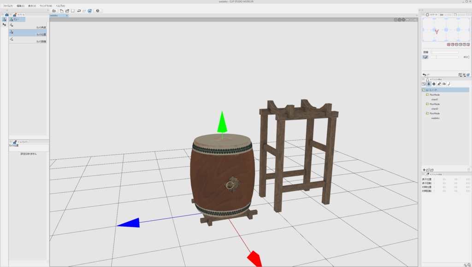Select the fifth camera preset cube

point(464,45)
